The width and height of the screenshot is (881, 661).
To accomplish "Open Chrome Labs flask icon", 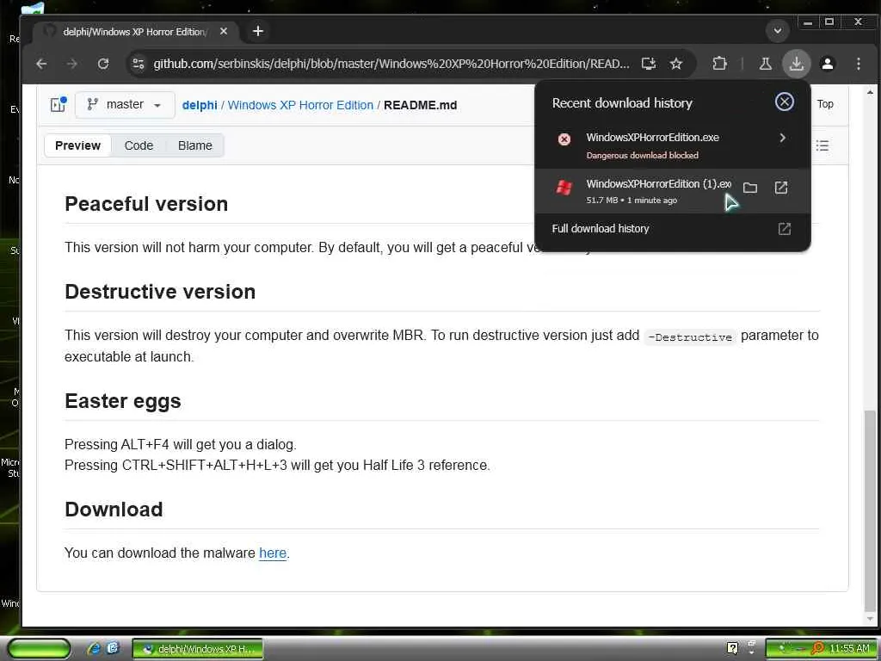I will [765, 64].
